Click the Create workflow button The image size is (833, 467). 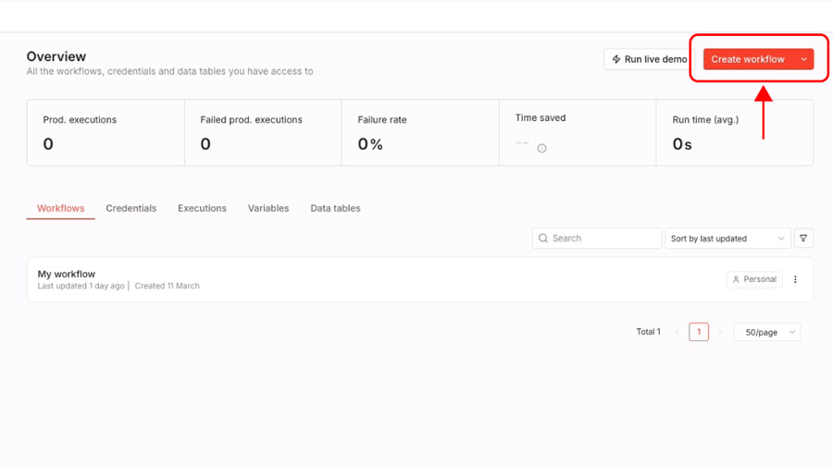(x=747, y=59)
